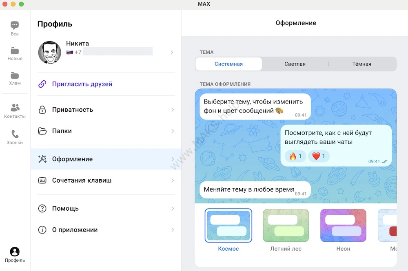Select the Системная theme option
408x271 pixels.
[228, 64]
